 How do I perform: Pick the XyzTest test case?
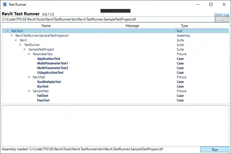(43, 86)
